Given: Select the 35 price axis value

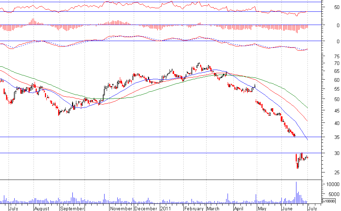Looking at the screenshot, I should click(337, 137).
